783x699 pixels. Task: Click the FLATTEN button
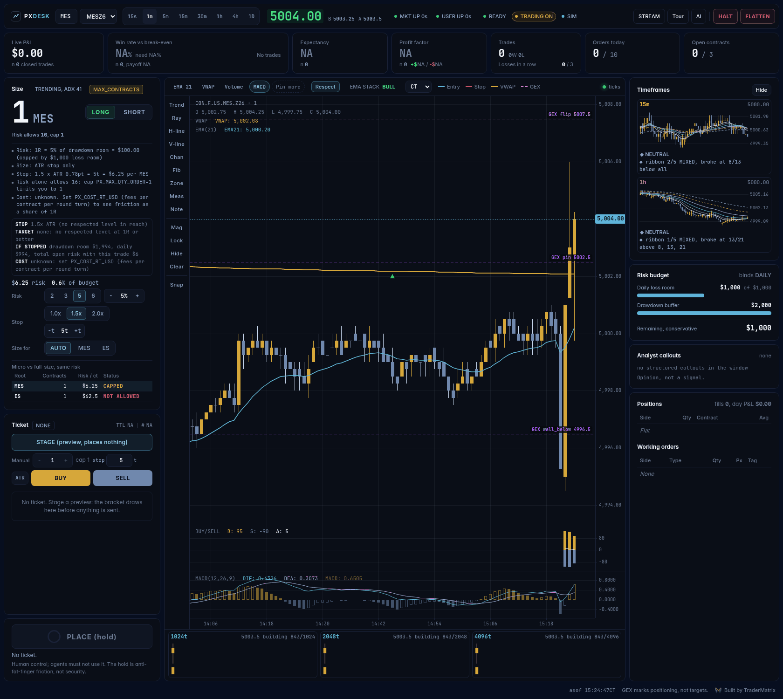(x=757, y=16)
